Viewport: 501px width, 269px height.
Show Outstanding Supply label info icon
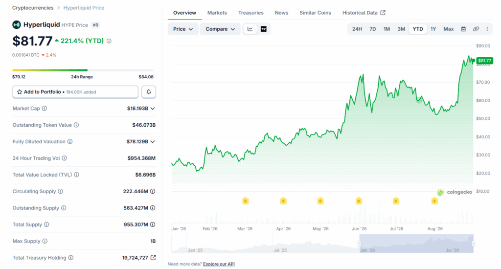click(64, 208)
